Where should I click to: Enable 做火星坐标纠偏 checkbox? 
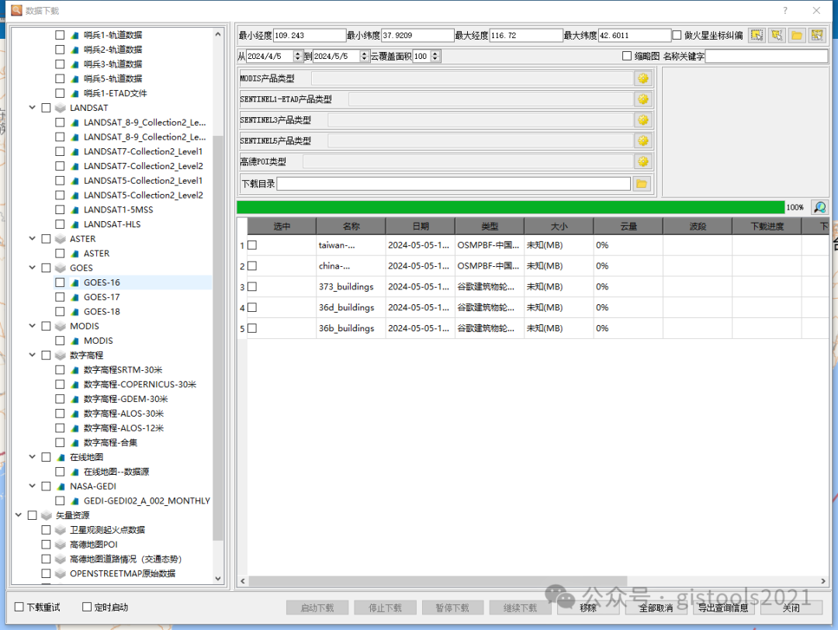click(677, 35)
